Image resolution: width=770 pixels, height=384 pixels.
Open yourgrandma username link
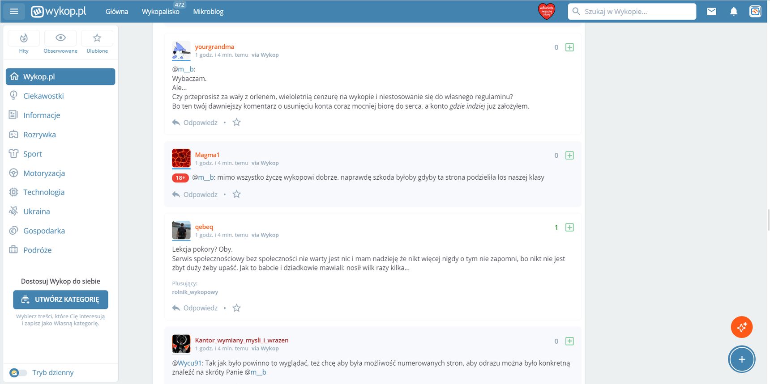tap(214, 46)
